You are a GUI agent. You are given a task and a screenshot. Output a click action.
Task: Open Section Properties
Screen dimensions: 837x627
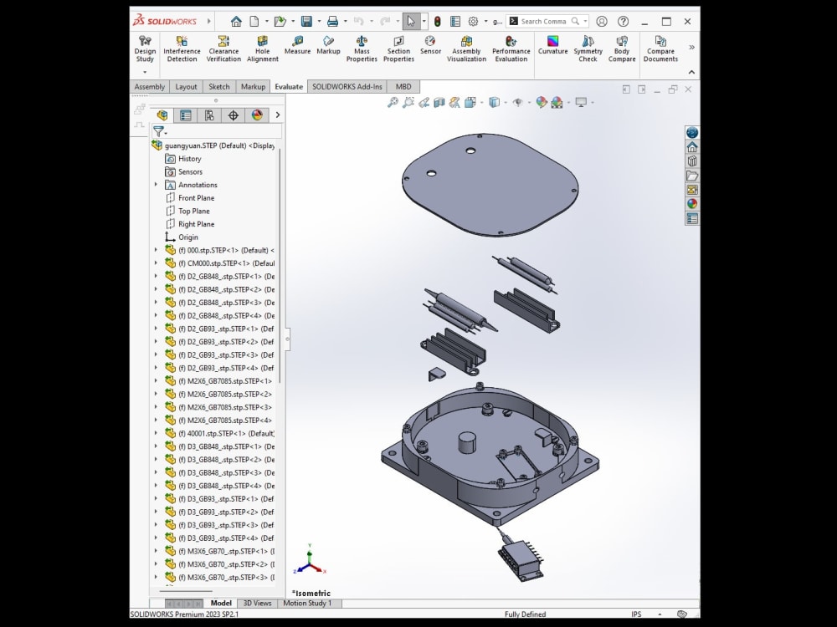pyautogui.click(x=398, y=49)
